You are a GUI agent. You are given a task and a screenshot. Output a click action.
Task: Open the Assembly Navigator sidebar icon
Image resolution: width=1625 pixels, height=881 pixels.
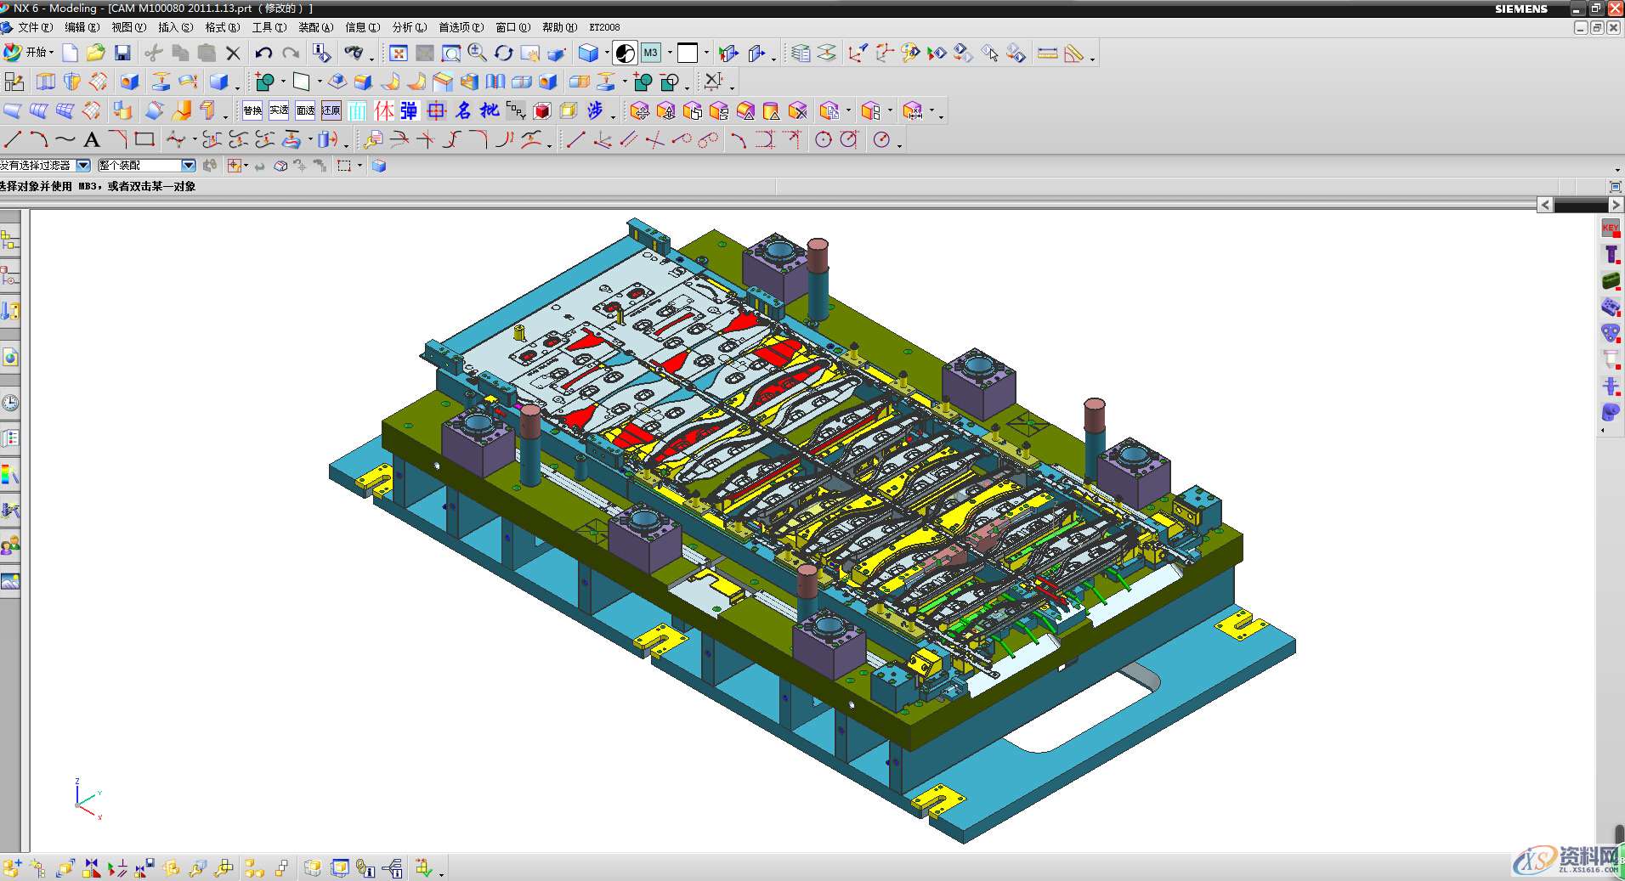10,241
